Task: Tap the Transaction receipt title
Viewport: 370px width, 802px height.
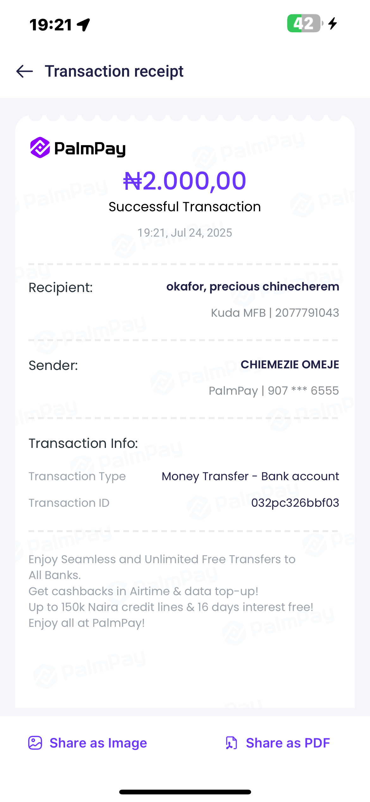Action: (x=114, y=71)
